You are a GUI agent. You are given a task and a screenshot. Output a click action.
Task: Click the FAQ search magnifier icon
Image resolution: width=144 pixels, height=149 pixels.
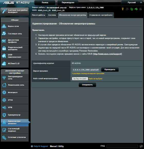(x=141, y=146)
